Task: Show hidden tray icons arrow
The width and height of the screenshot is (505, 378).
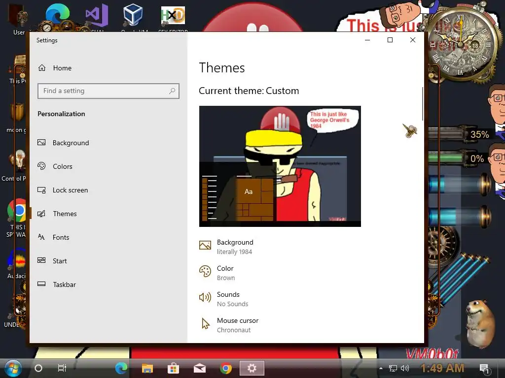Action: tap(381, 368)
